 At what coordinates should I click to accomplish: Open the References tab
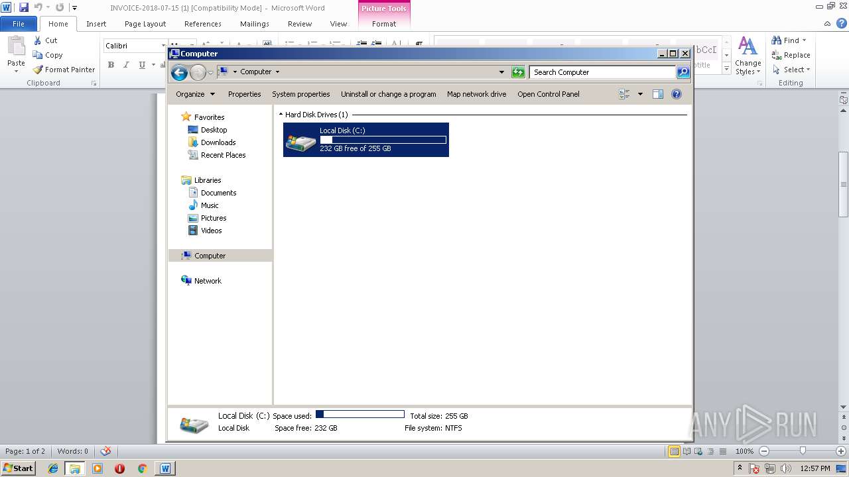[x=203, y=24]
